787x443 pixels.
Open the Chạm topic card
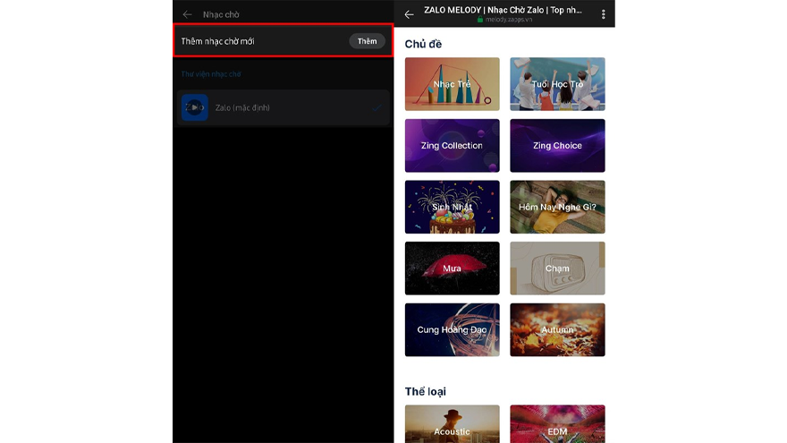558,268
